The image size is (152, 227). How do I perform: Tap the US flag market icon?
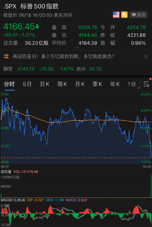click(116, 15)
